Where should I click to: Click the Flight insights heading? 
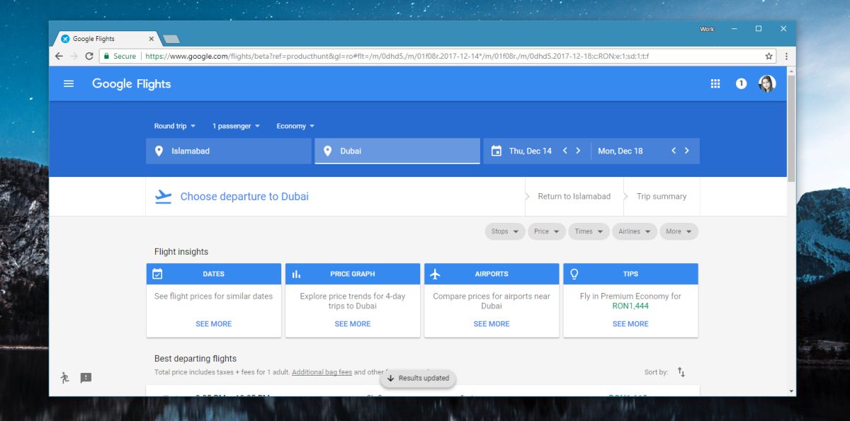pyautogui.click(x=181, y=252)
